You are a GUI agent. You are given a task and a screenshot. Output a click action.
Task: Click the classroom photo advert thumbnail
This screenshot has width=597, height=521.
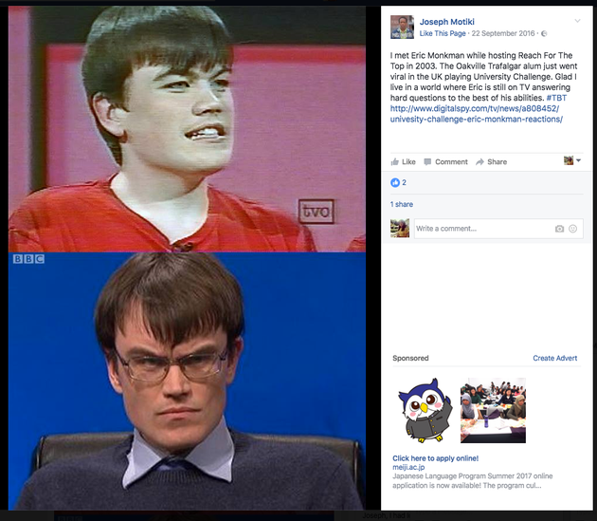click(493, 410)
